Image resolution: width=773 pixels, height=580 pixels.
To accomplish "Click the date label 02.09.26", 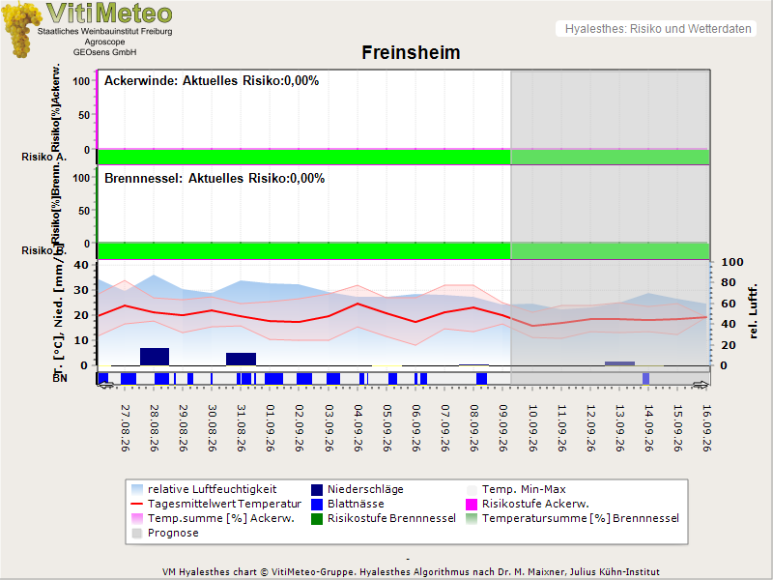I will click(x=300, y=428).
